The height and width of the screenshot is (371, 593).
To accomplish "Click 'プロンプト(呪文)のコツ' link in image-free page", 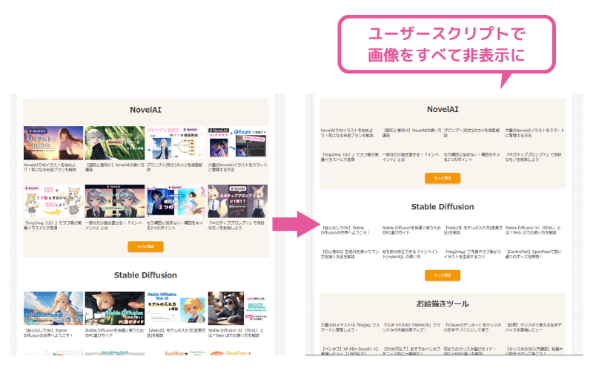I will (471, 133).
